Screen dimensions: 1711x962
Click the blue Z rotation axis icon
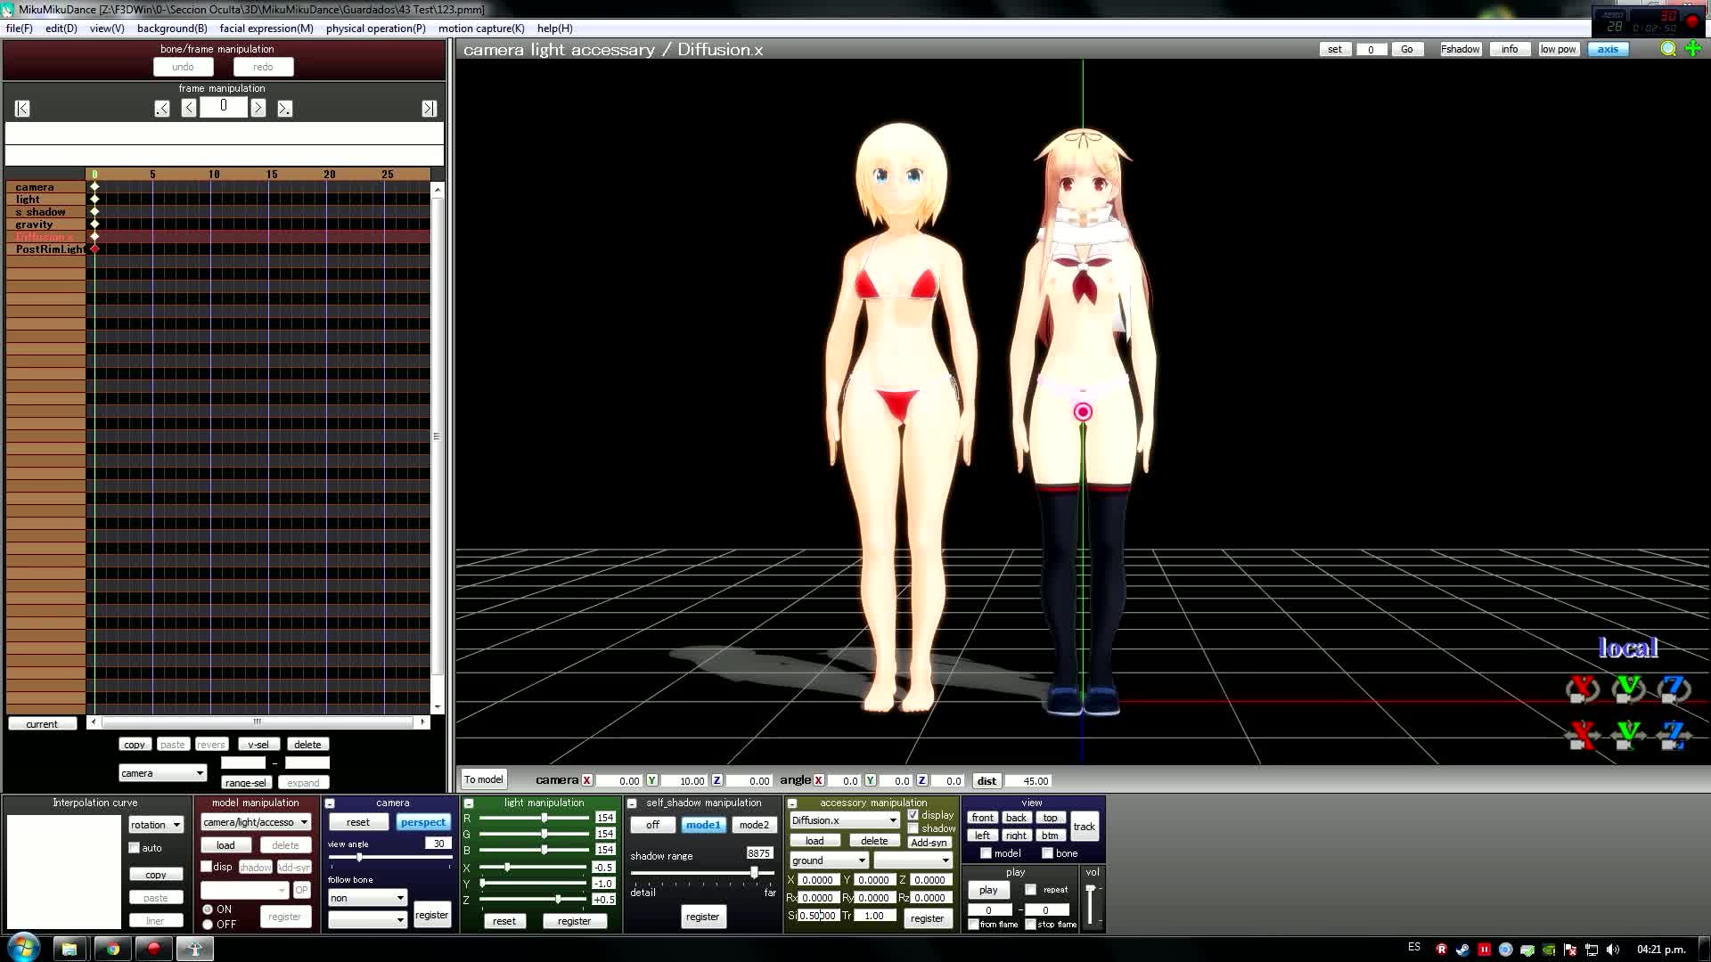(1674, 689)
